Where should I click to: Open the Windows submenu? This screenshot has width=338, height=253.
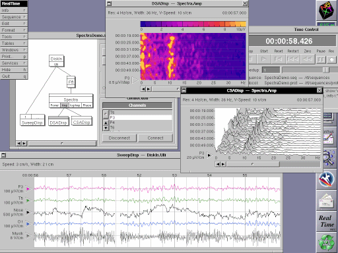pyautogui.click(x=14, y=50)
